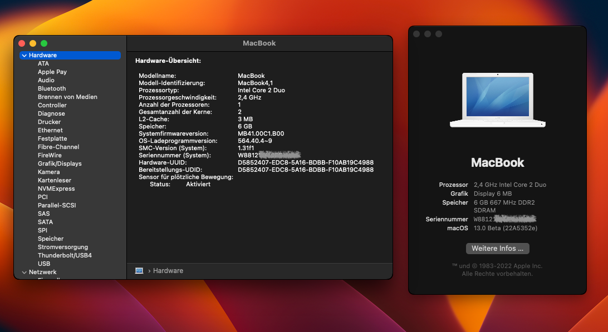Select NVMExpress entry
This screenshot has width=608, height=332.
coord(56,189)
